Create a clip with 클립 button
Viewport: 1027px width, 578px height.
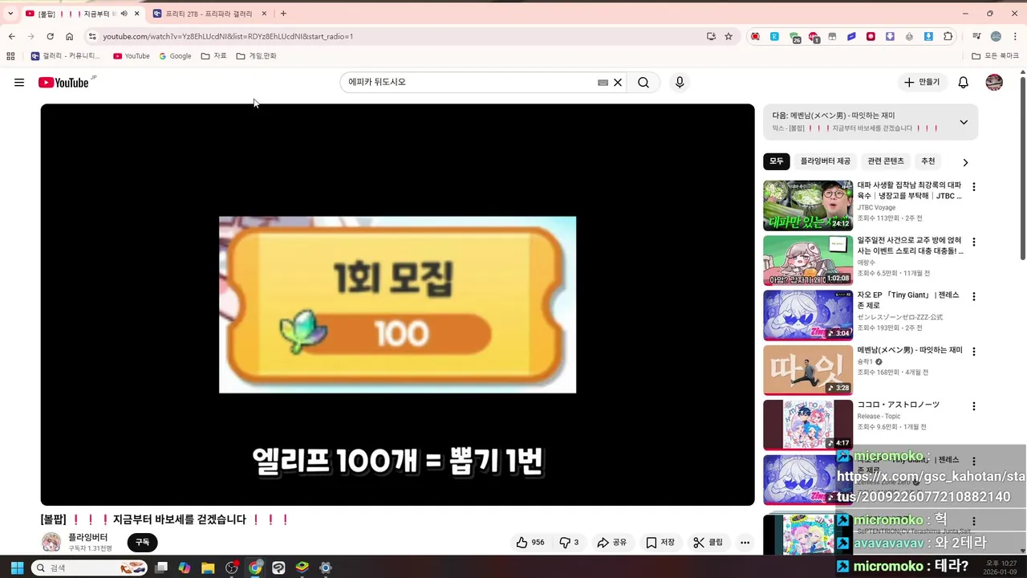click(708, 543)
